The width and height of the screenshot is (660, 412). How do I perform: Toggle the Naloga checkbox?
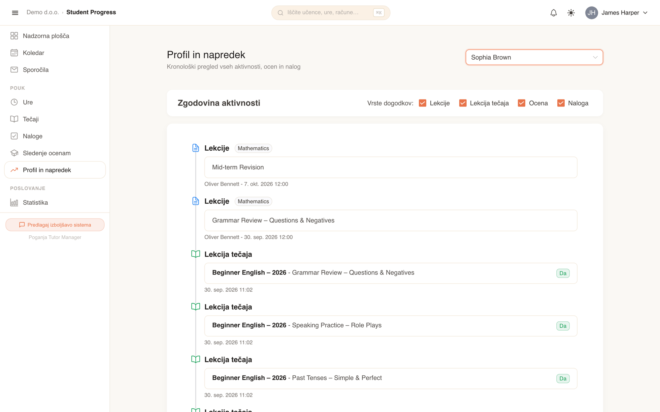pos(561,103)
